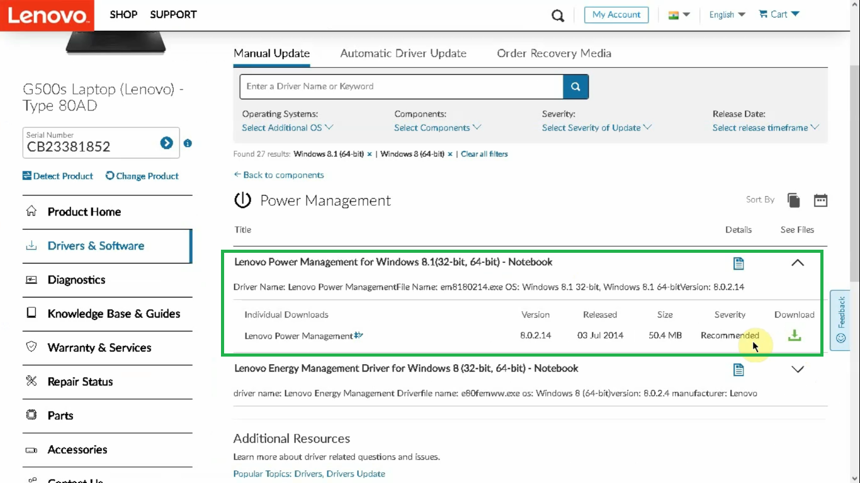This screenshot has width=860, height=483.
Task: Click the 03 Jul 2014 release date
Action: [x=600, y=335]
